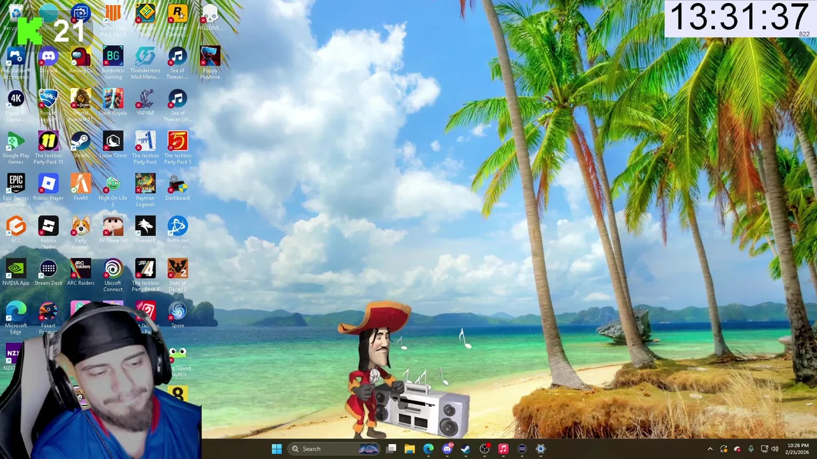Viewport: 817px width, 459px height.
Task: Open the music app taskbar icon
Action: pos(503,449)
